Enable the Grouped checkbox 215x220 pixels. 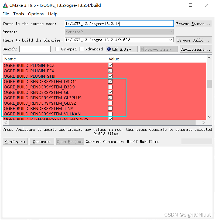[58, 49]
